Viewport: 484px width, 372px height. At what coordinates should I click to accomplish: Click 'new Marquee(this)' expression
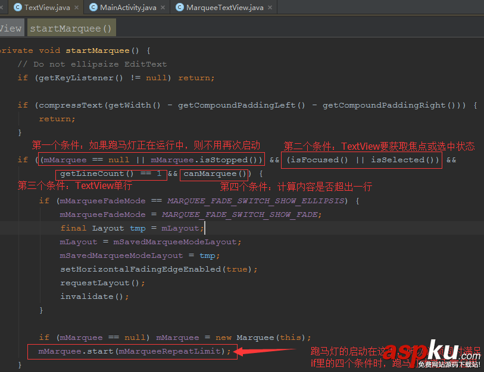[x=261, y=338]
